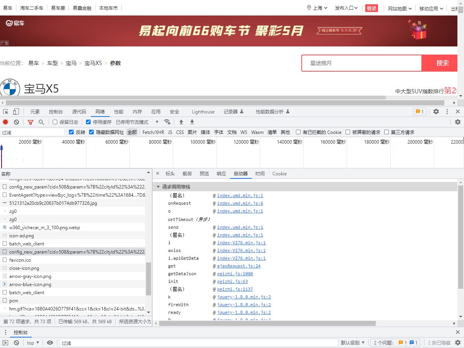Select close-icon.png request row
The width and height of the screenshot is (464, 348).
(73, 268)
